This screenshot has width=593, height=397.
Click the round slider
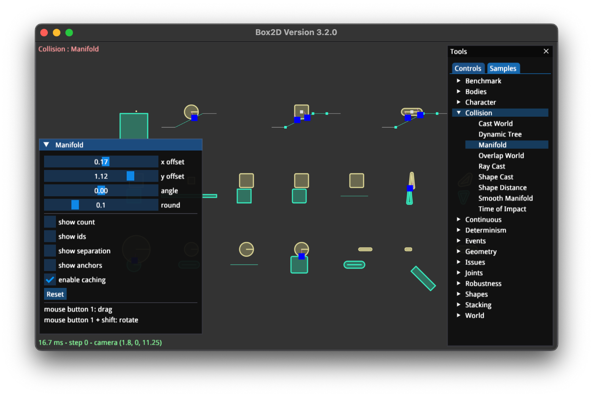pyautogui.click(x=101, y=205)
